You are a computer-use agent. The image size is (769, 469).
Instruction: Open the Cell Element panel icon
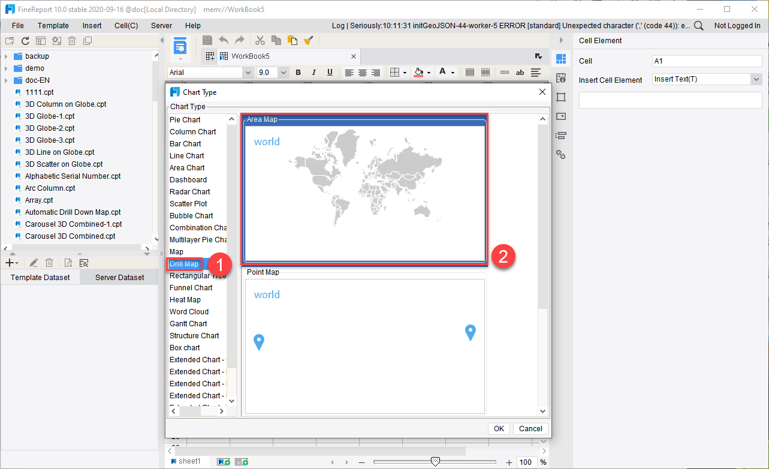pyautogui.click(x=562, y=58)
